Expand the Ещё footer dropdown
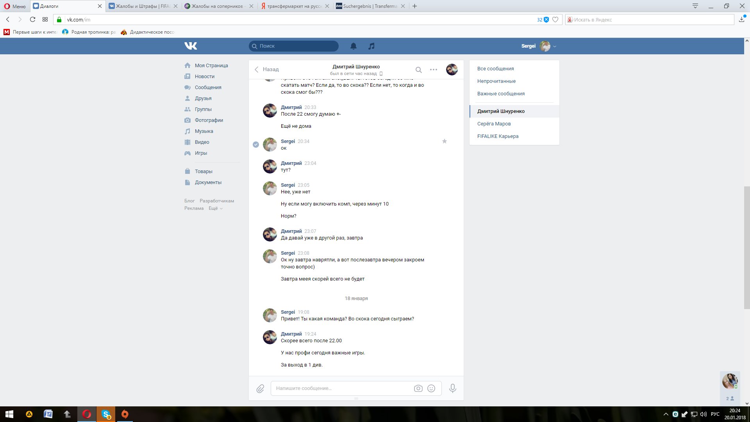The height and width of the screenshot is (422, 750). [216, 208]
